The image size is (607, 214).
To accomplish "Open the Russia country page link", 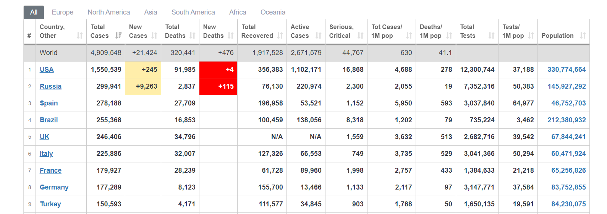I will [x=50, y=86].
